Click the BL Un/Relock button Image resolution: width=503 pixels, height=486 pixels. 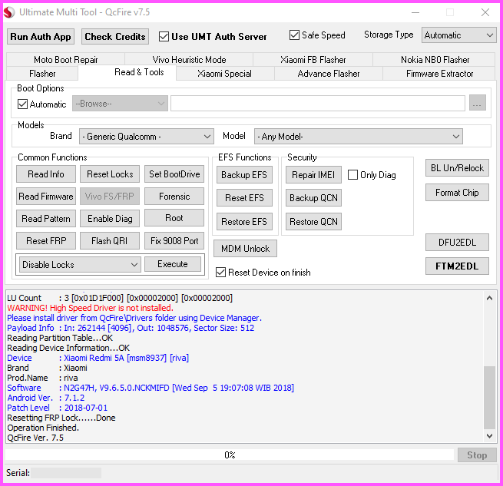(x=457, y=168)
